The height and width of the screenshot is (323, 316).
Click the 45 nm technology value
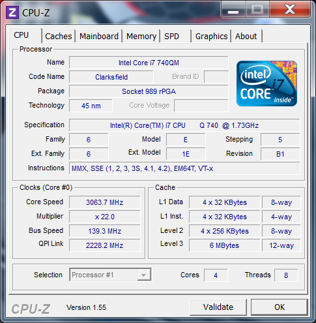coord(91,106)
